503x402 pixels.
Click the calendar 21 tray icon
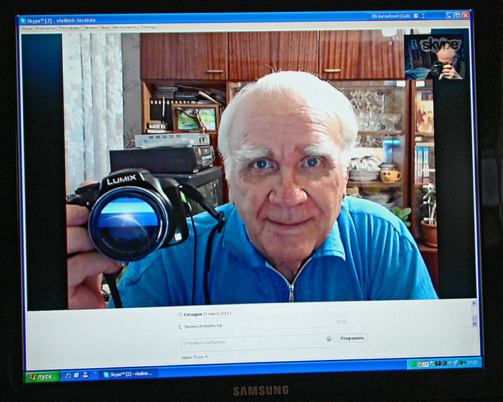click(x=426, y=364)
